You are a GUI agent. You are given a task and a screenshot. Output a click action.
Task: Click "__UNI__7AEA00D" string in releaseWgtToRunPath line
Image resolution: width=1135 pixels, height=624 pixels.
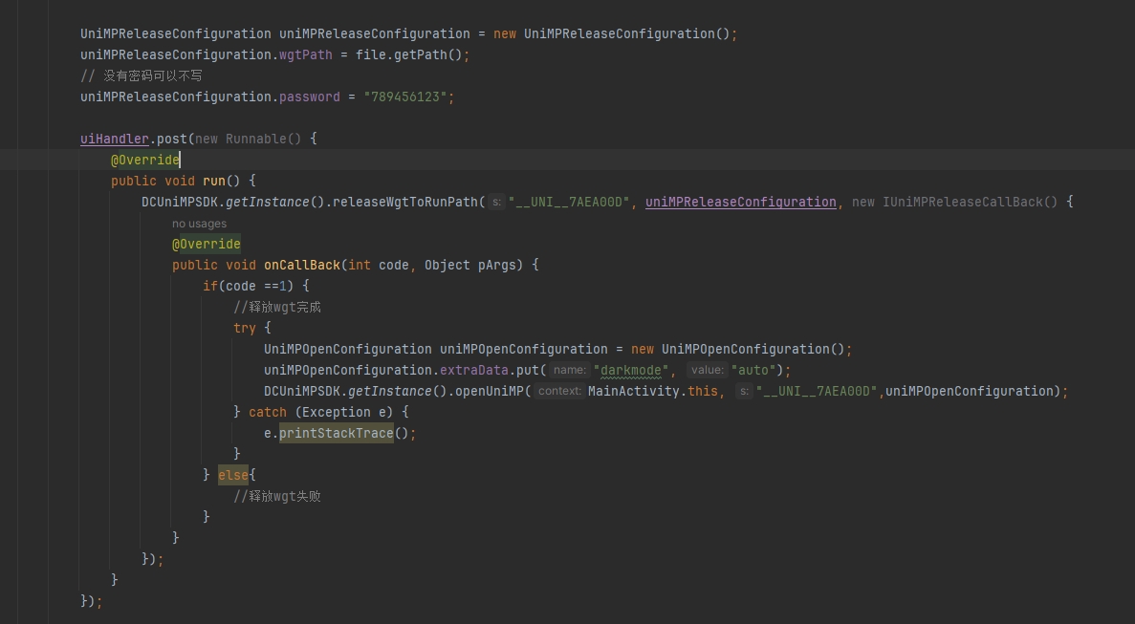click(569, 202)
